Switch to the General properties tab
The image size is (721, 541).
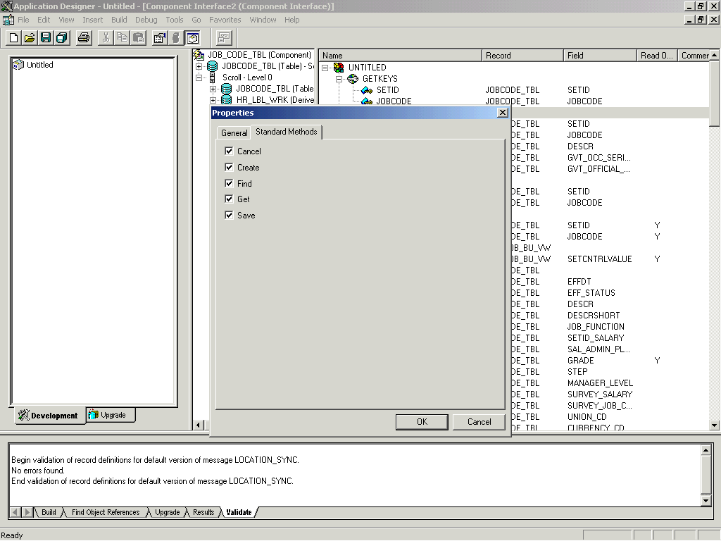[x=233, y=132]
